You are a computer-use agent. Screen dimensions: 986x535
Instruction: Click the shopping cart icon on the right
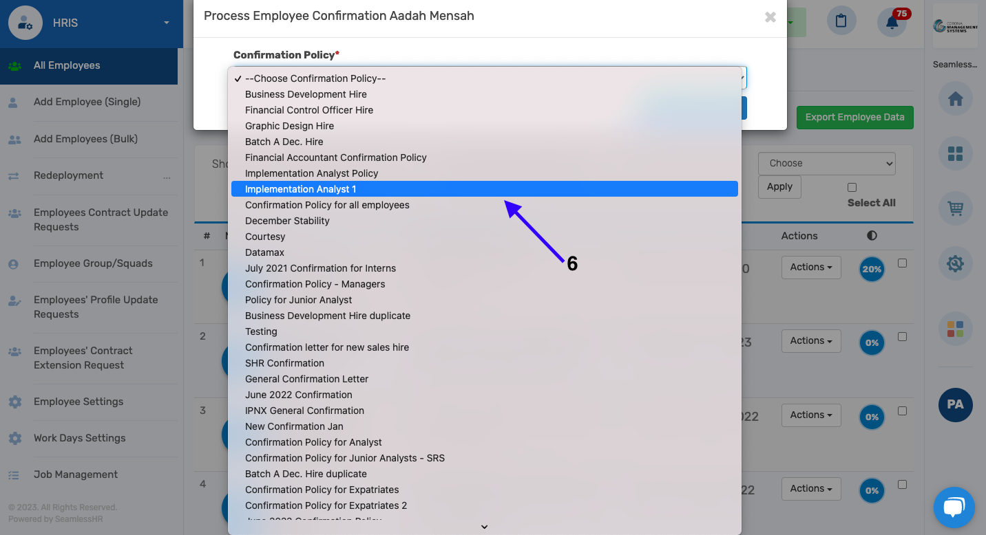[x=955, y=208]
